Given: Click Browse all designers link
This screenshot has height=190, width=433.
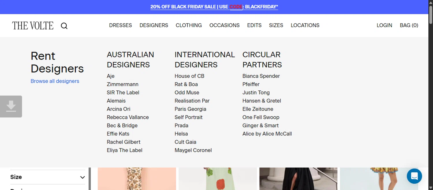Looking at the screenshot, I should (55, 81).
